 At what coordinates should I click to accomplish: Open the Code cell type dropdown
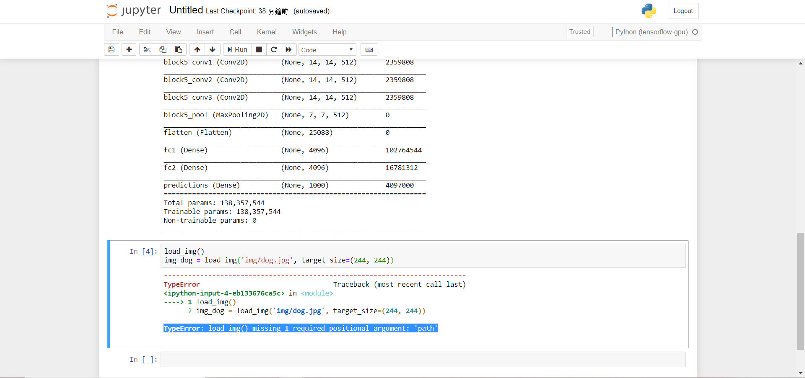(x=327, y=49)
